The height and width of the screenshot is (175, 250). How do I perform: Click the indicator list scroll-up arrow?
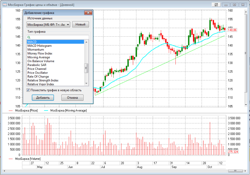(x=86, y=41)
